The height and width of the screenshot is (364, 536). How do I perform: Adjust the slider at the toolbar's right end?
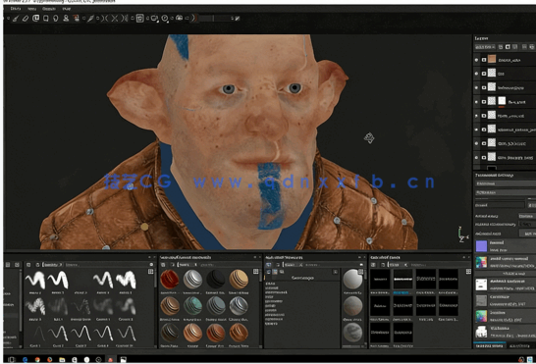click(215, 18)
